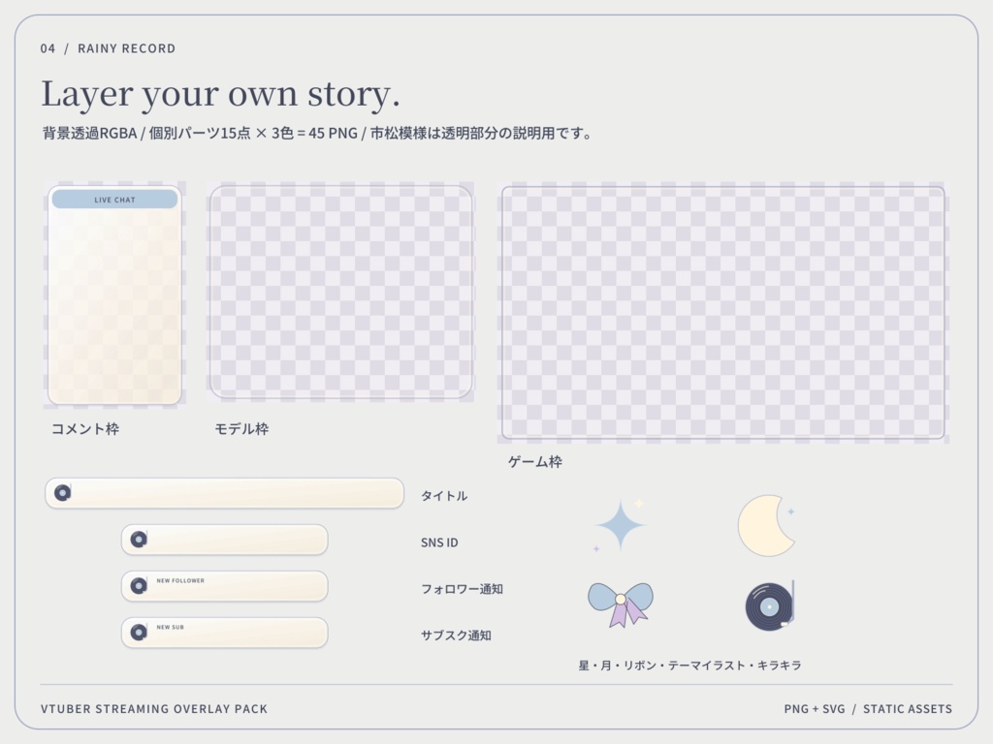Screen dimensions: 993x744
Task: Select the model frame checkered preview
Action: (x=340, y=292)
